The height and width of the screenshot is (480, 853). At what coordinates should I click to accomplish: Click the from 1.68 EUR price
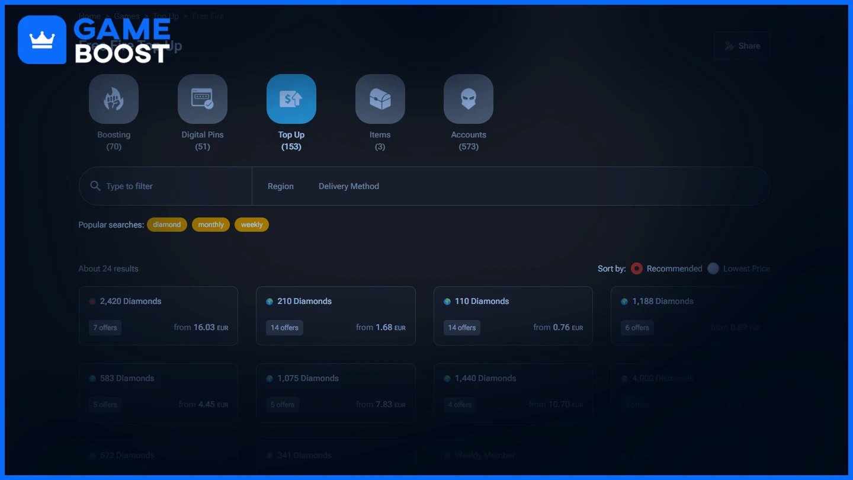pyautogui.click(x=381, y=327)
